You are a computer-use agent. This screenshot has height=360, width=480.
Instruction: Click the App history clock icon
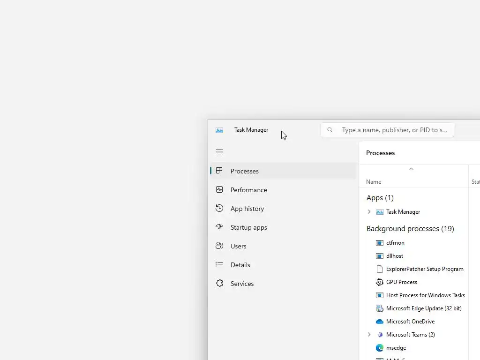click(219, 208)
